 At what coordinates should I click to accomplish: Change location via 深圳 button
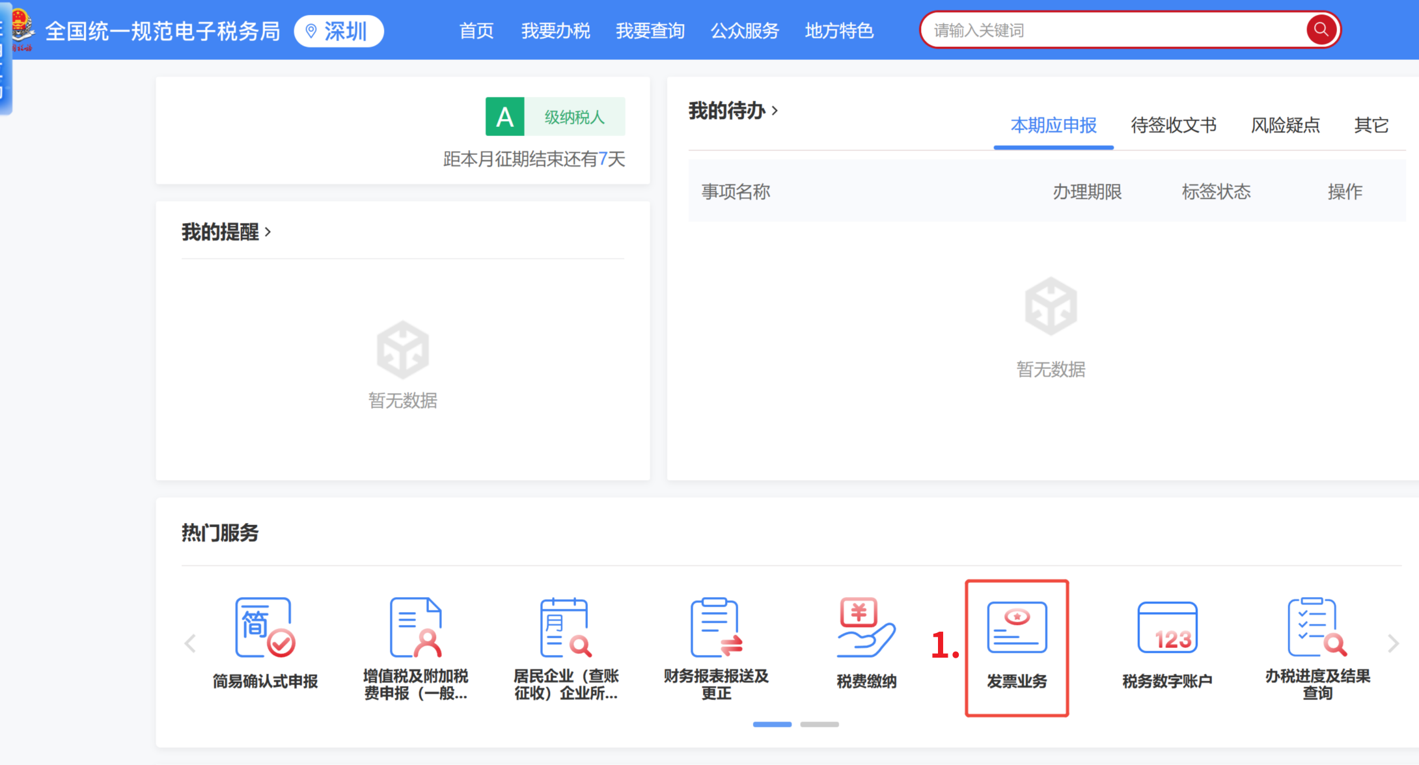338,31
